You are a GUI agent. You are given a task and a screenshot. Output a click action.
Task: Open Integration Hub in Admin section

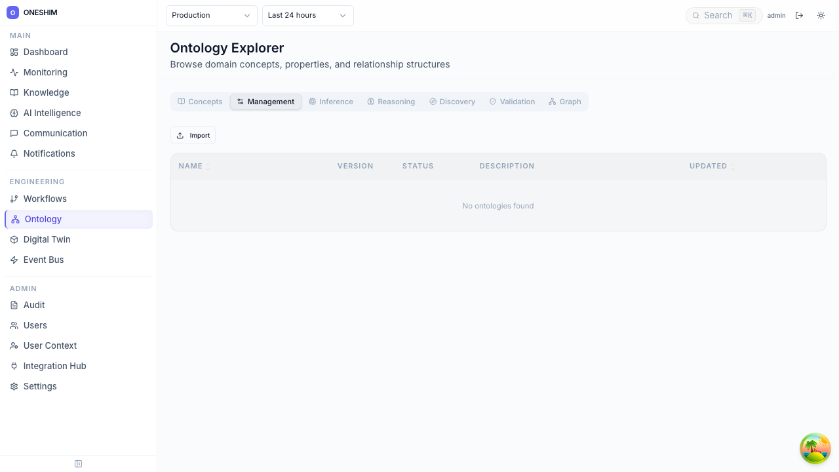pyautogui.click(x=54, y=366)
